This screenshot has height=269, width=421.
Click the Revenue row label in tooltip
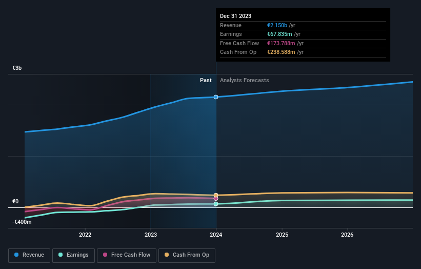click(231, 25)
